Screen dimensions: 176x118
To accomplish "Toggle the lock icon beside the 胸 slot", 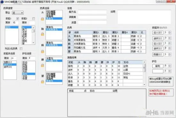I will [x=43, y=34].
